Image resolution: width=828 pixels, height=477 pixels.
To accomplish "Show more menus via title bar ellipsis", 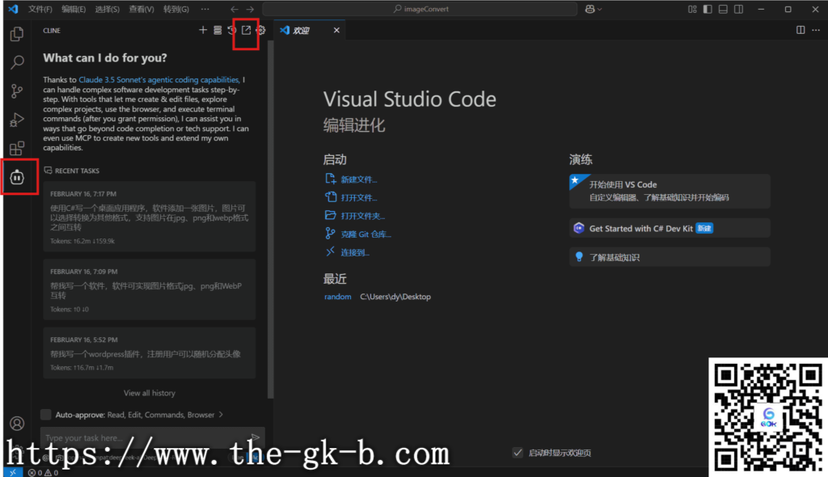I will (205, 9).
